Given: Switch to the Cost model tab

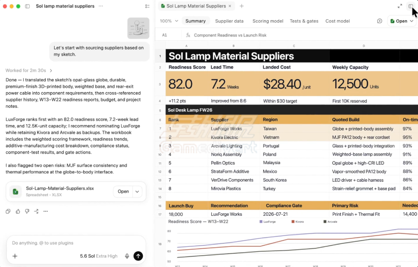Looking at the screenshot, I should [x=337, y=21].
